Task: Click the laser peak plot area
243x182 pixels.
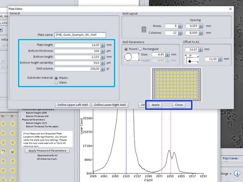Action: (x=148, y=141)
